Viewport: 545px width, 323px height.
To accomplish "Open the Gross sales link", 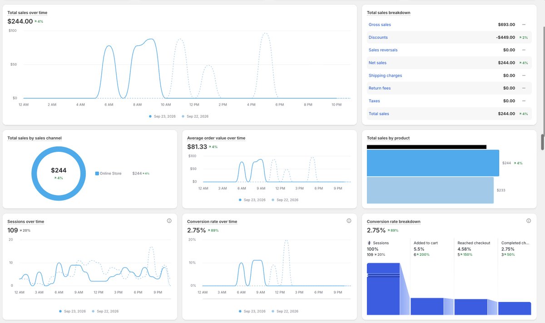I will pos(380,25).
